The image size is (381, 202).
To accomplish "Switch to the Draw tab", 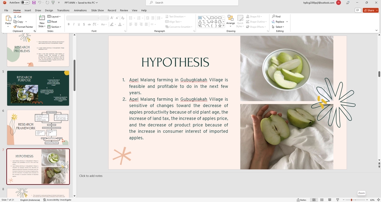I will [38, 10].
